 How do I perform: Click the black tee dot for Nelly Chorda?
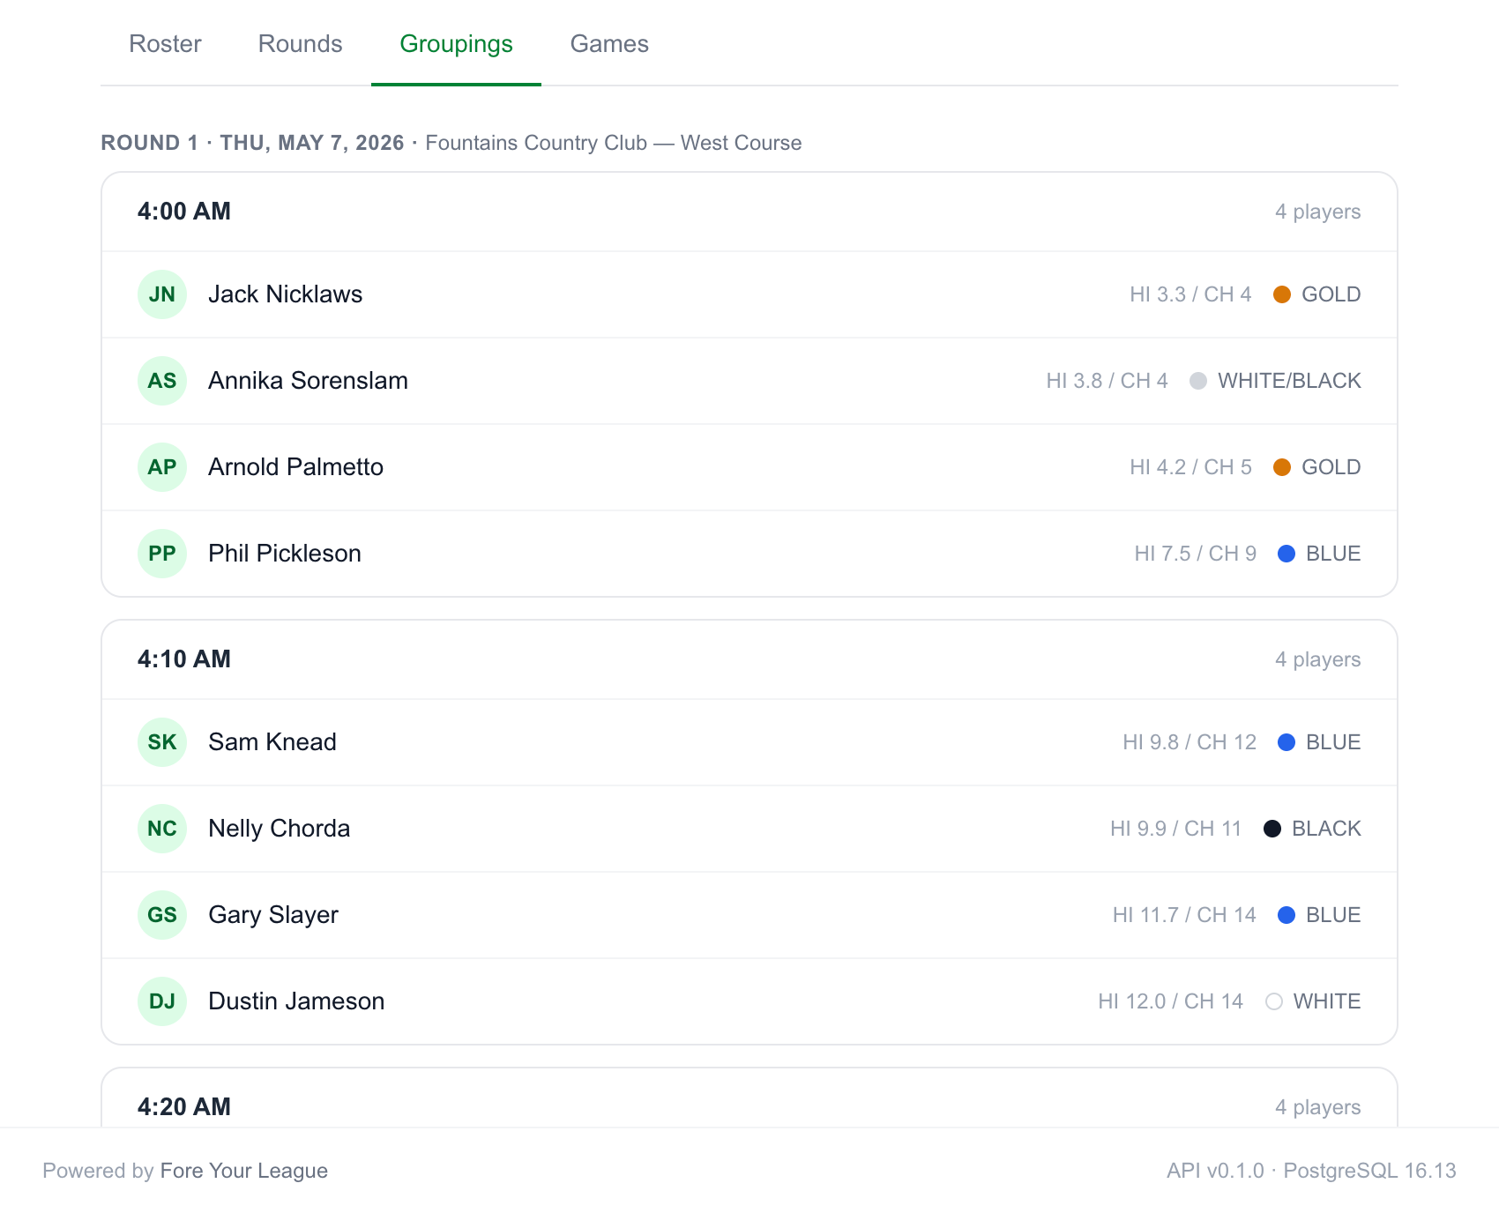pos(1272,829)
